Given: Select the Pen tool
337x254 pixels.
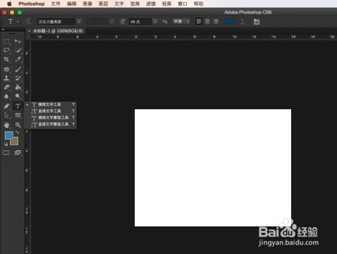Looking at the screenshot, I should (7, 106).
